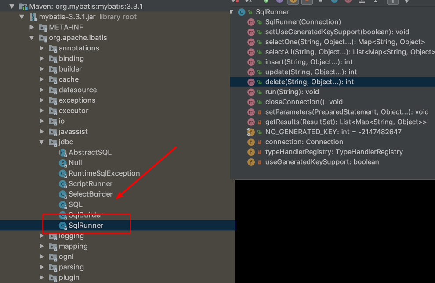Click the mapping package folder icon
Viewport: 435px width, 283px height.
click(x=53, y=247)
